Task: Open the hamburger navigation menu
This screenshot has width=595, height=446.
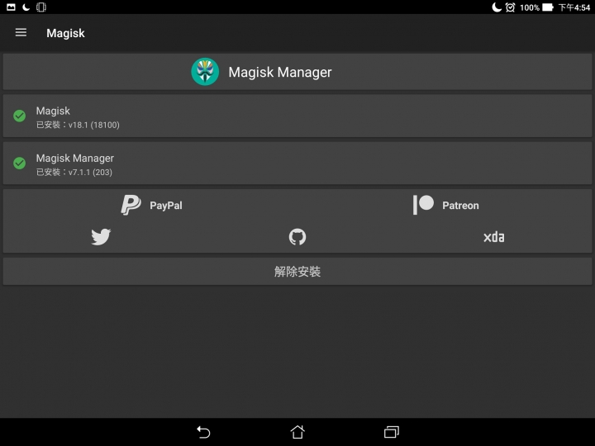Action: point(21,32)
